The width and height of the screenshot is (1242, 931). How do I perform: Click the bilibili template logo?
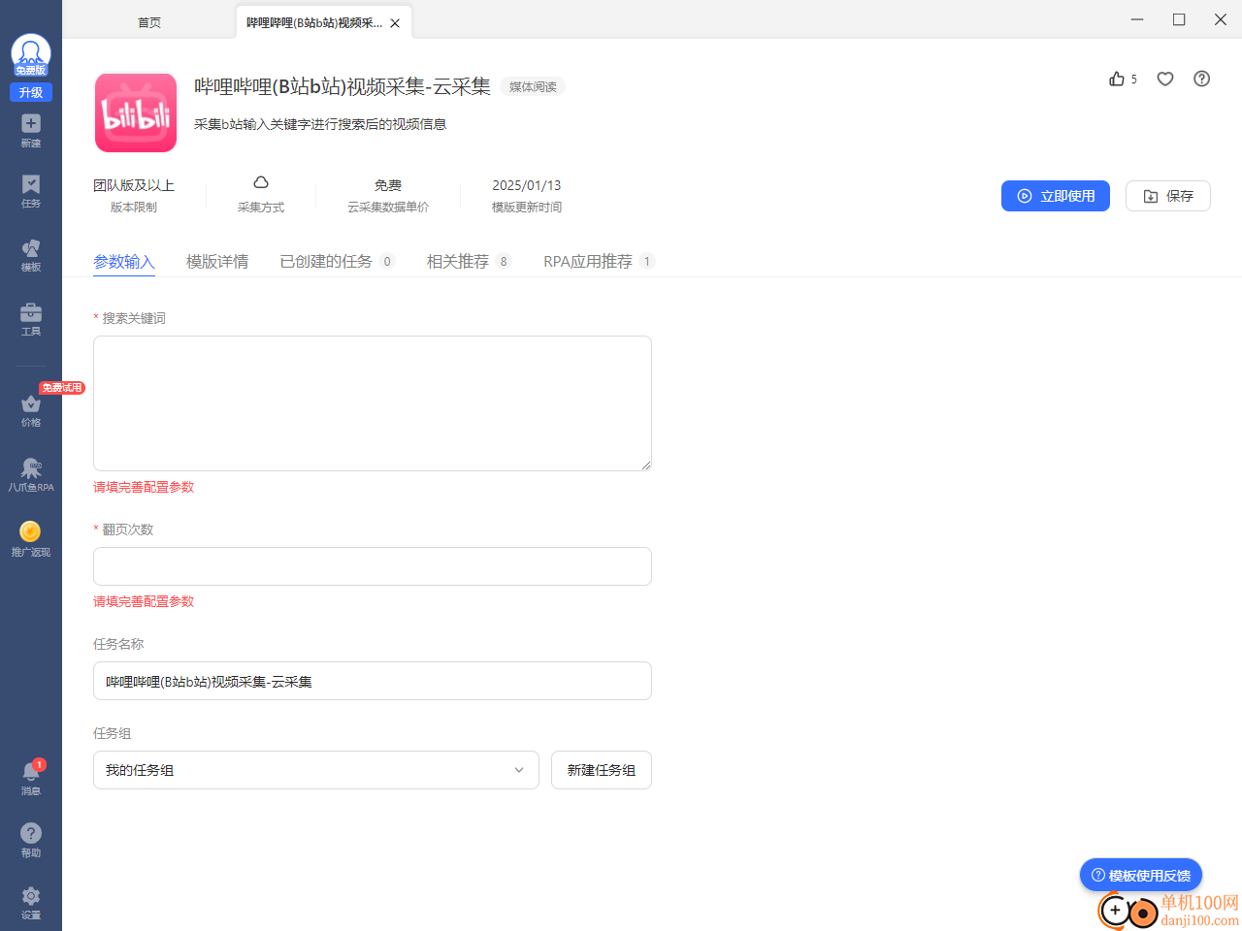coord(136,113)
